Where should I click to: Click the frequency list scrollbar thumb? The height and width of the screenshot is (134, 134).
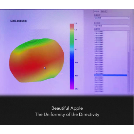tap(128, 72)
